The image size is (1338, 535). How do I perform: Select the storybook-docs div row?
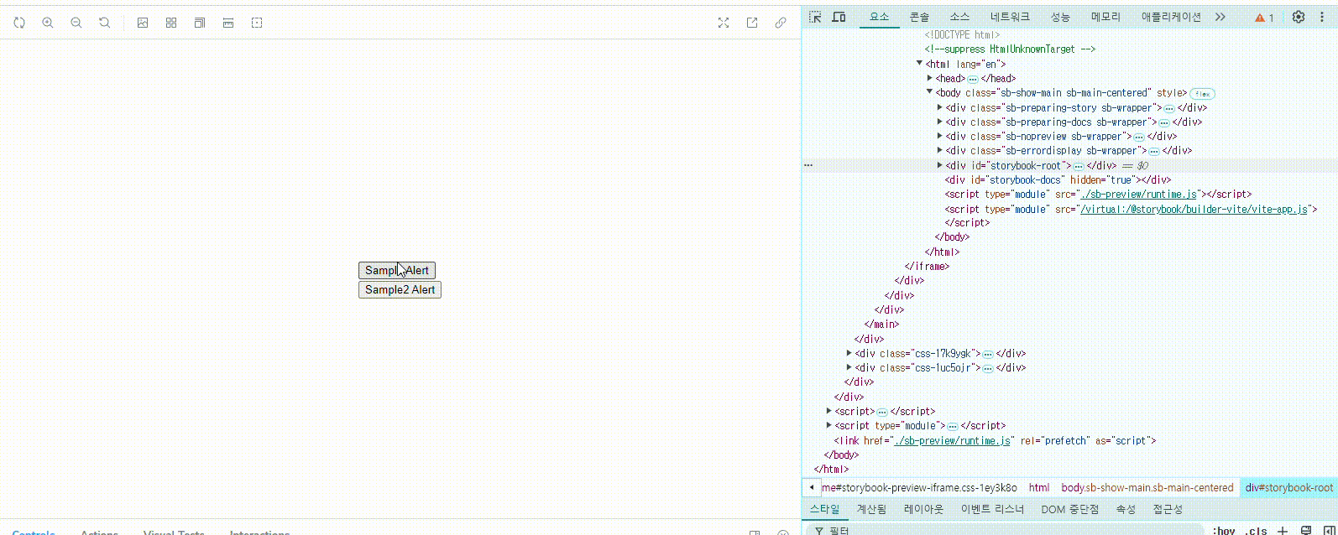(1058, 179)
